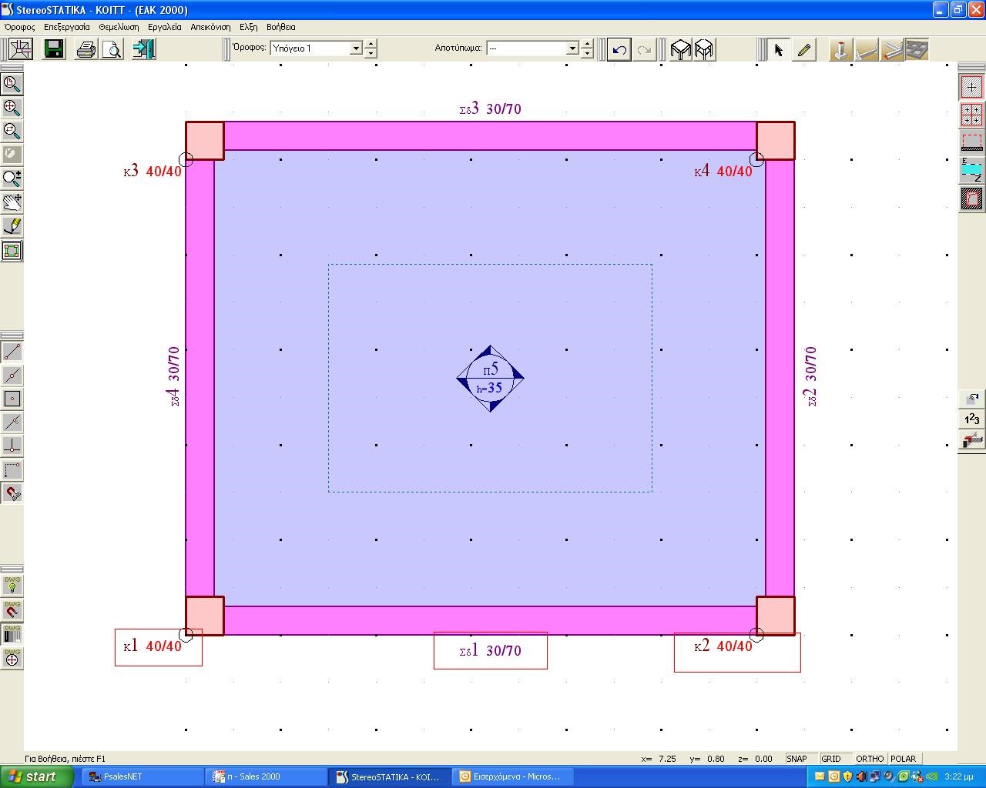Click the zoom window icon
Screen dimensions: 986x788
(12, 83)
